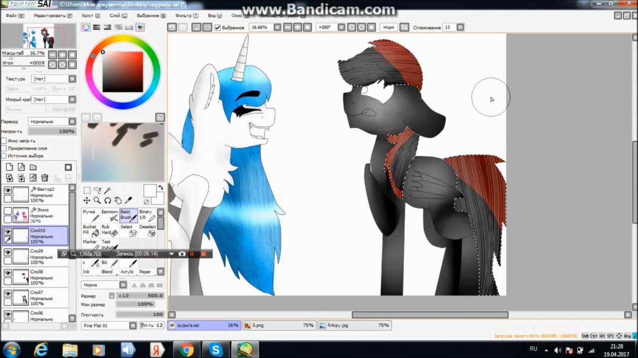This screenshot has height=358, width=638.
Task: Open Skype from the taskbar
Action: click(x=216, y=350)
